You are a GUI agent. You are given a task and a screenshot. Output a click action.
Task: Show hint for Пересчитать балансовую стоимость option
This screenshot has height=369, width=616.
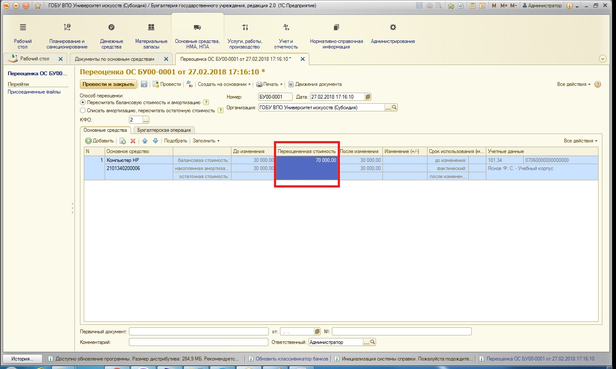pyautogui.click(x=206, y=102)
